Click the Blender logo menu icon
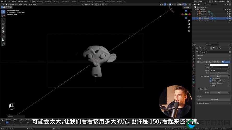 pyautogui.click(x=2, y=1)
